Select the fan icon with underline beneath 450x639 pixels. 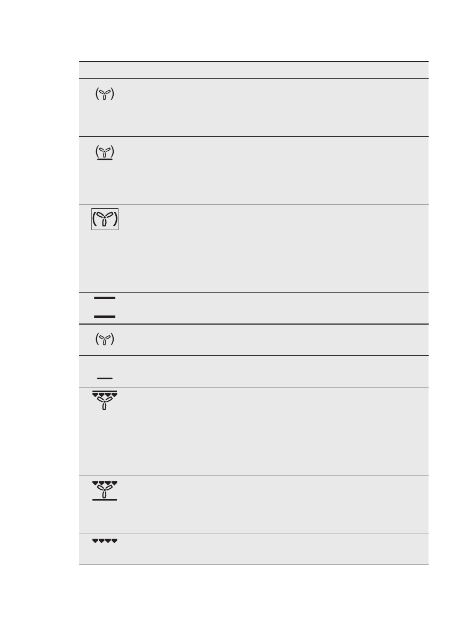pos(105,152)
